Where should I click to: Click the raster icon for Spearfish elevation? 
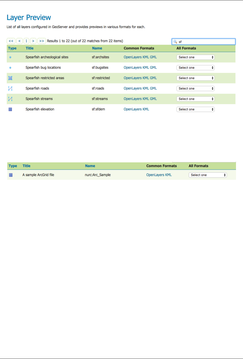[x=10, y=109]
